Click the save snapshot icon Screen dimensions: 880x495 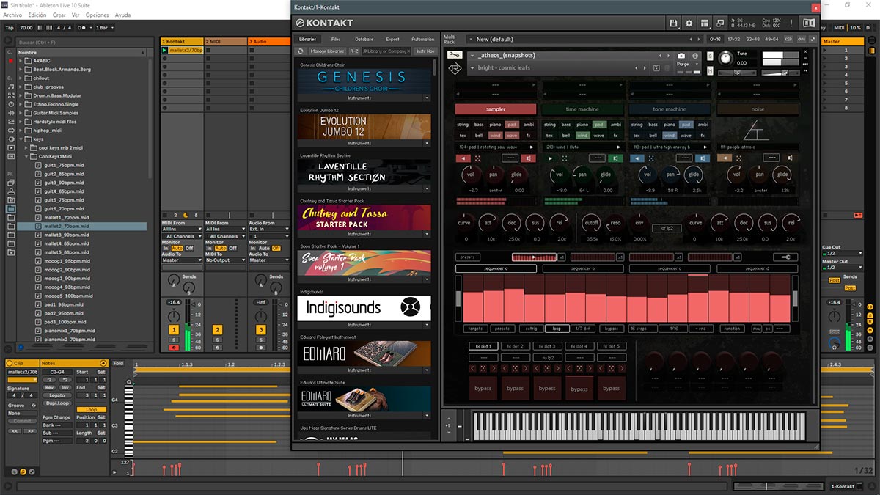coord(658,68)
